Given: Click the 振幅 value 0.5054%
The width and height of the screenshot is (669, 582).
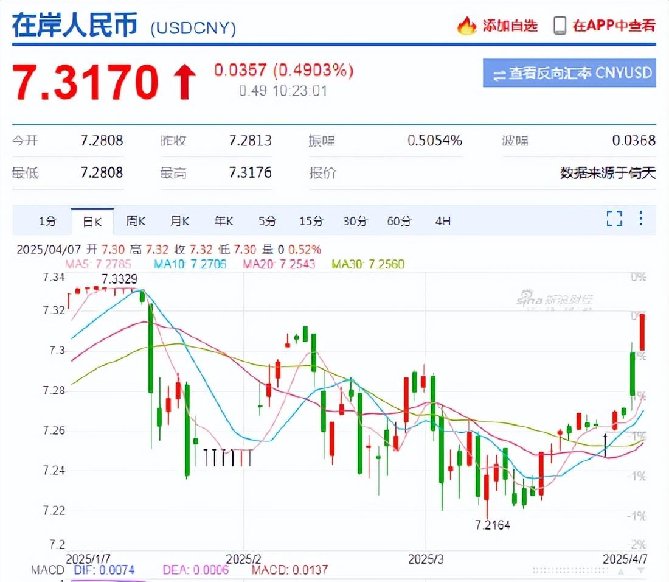Looking at the screenshot, I should tap(435, 141).
